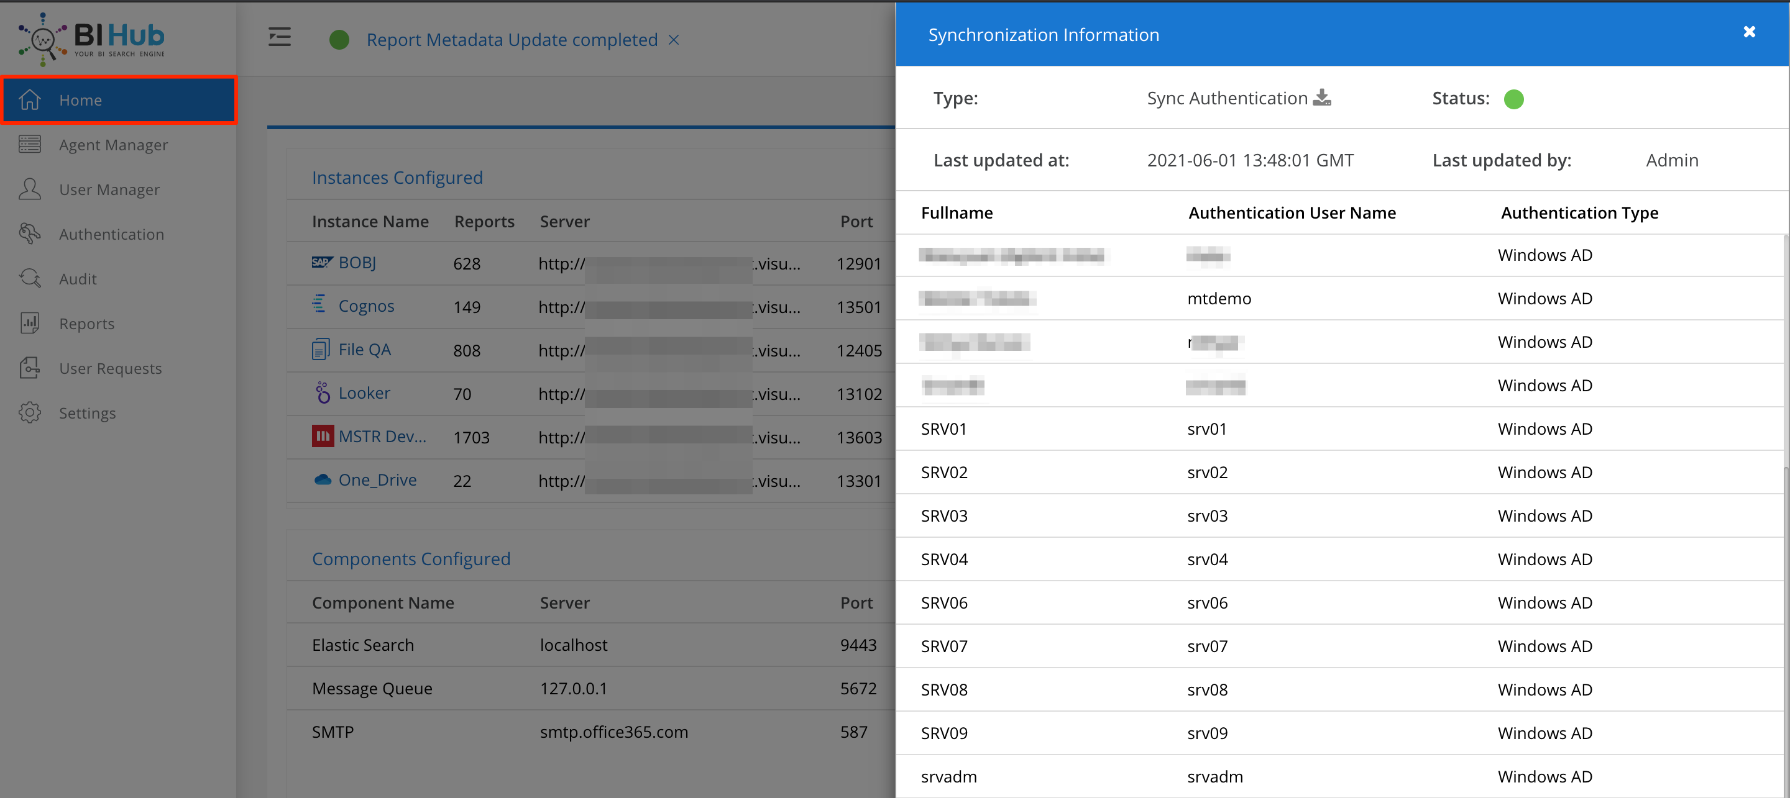Open the Reports section

[x=86, y=323]
